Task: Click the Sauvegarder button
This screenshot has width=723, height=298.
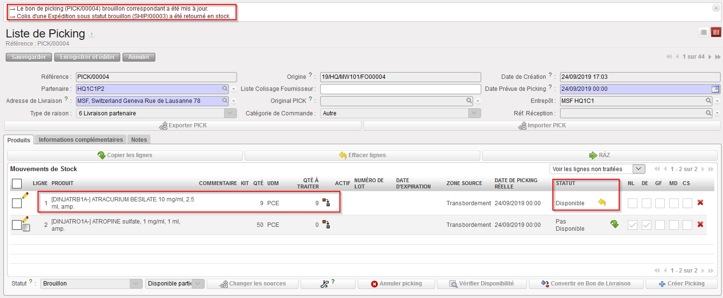Action: (x=28, y=57)
